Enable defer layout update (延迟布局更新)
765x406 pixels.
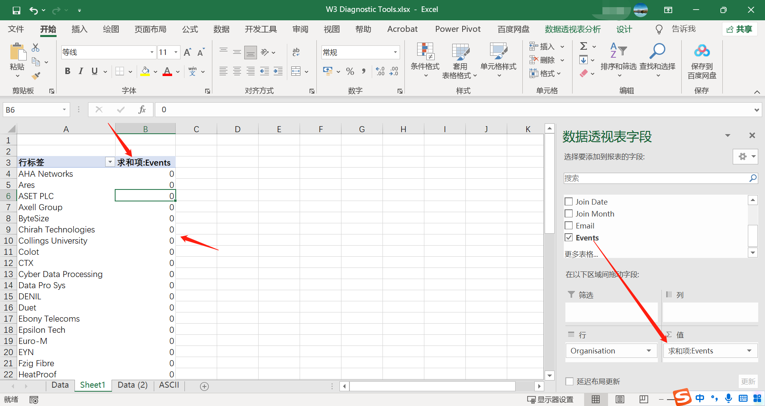(x=569, y=381)
